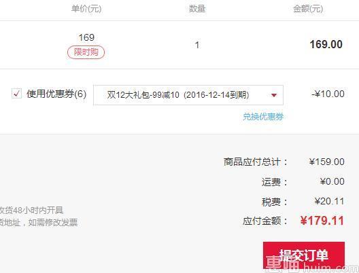Select the 金额(元) column header
The image size is (359, 273).
(x=308, y=9)
